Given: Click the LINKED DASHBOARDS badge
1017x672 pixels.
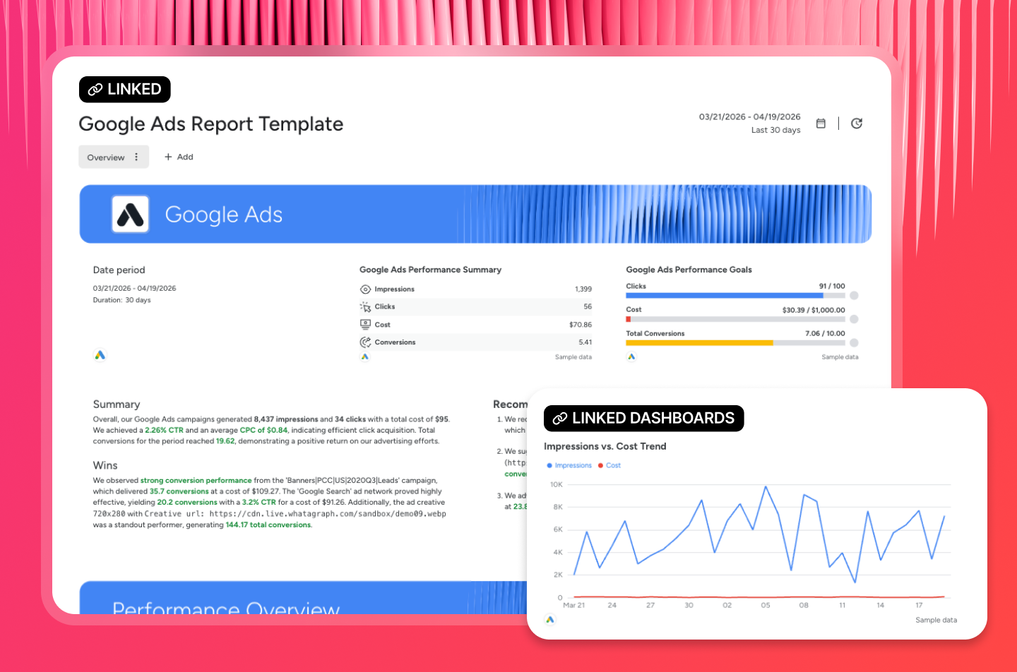Looking at the screenshot, I should pyautogui.click(x=643, y=418).
